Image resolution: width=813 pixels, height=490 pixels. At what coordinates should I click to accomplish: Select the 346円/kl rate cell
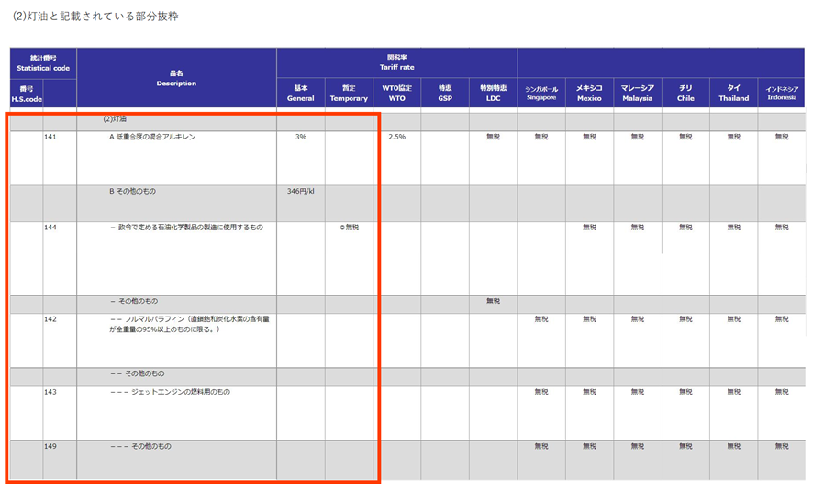coord(300,192)
